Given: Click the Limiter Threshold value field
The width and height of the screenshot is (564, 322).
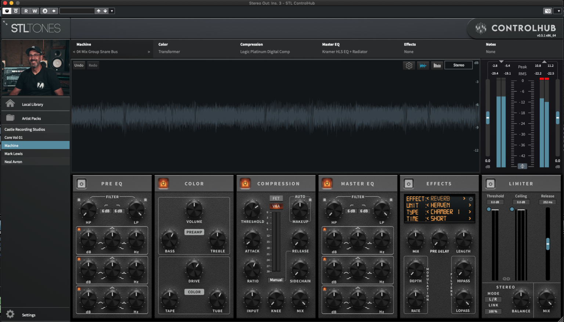Looking at the screenshot, I should pos(495,202).
